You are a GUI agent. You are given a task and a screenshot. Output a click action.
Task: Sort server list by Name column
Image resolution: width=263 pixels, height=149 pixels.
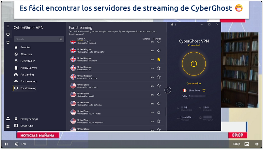[x=81, y=39]
